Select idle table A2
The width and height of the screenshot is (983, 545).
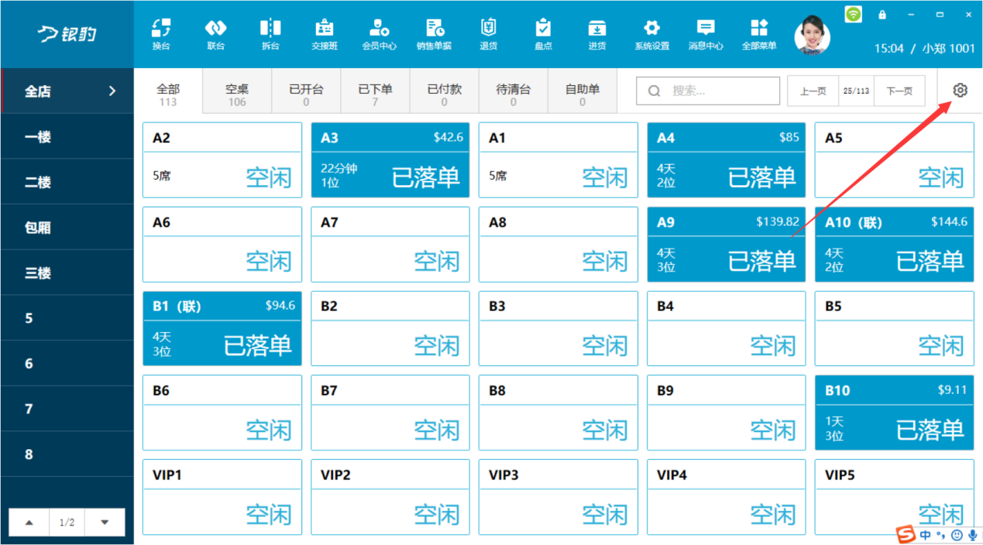coord(222,160)
